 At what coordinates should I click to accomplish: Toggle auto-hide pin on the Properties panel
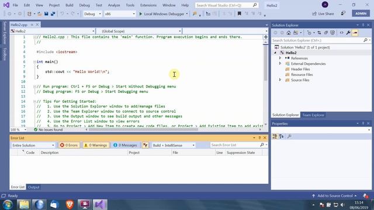(363, 123)
